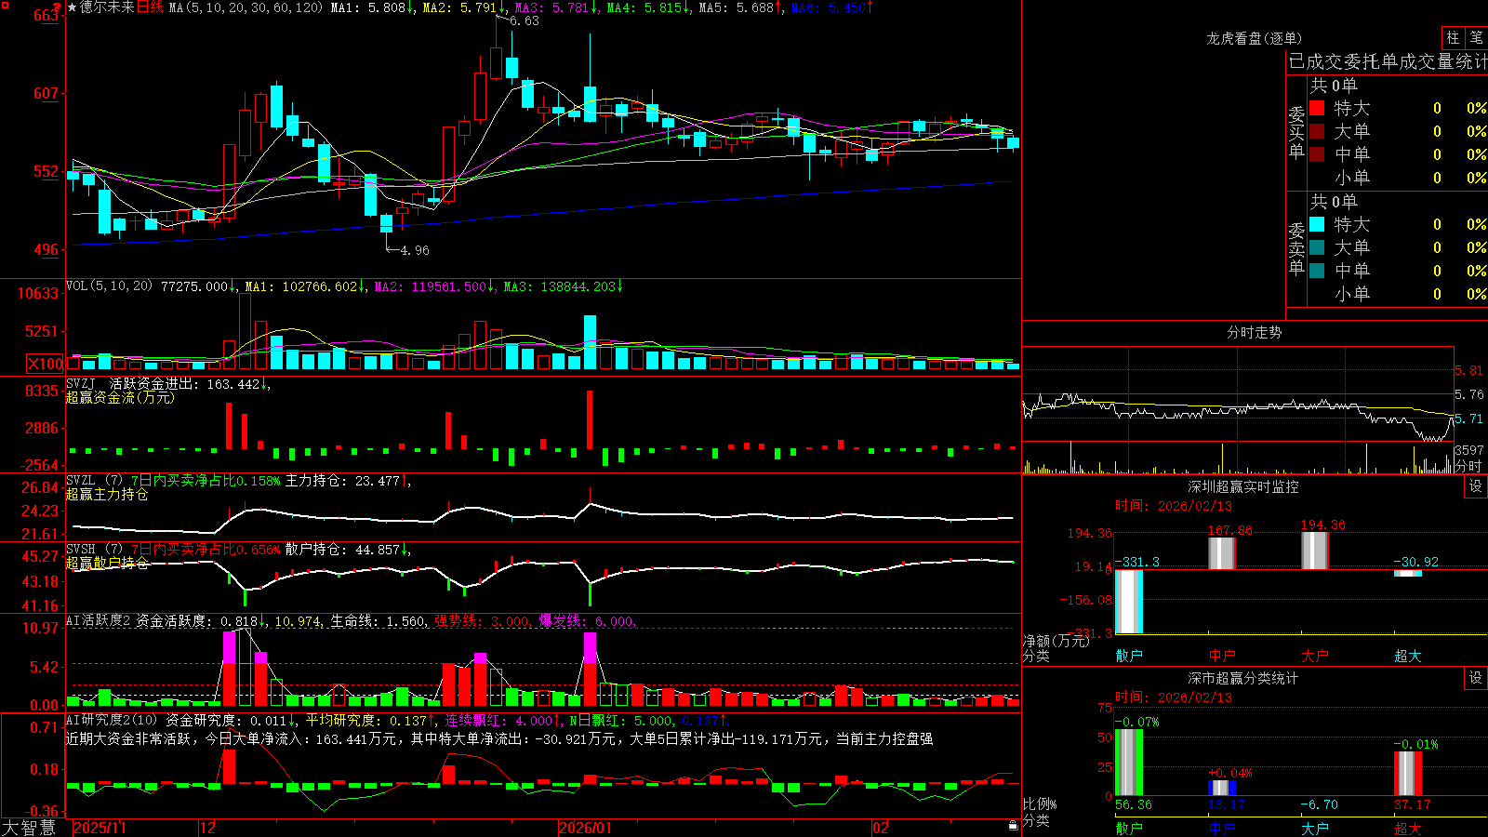Click the -6.70 大户 ratio value
The image size is (1488, 837).
[x=1319, y=804]
